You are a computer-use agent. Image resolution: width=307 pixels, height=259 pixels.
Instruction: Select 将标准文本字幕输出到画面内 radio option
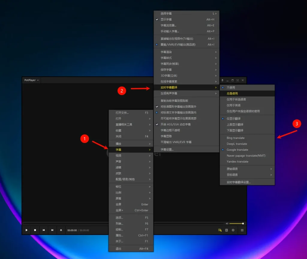click(x=186, y=113)
